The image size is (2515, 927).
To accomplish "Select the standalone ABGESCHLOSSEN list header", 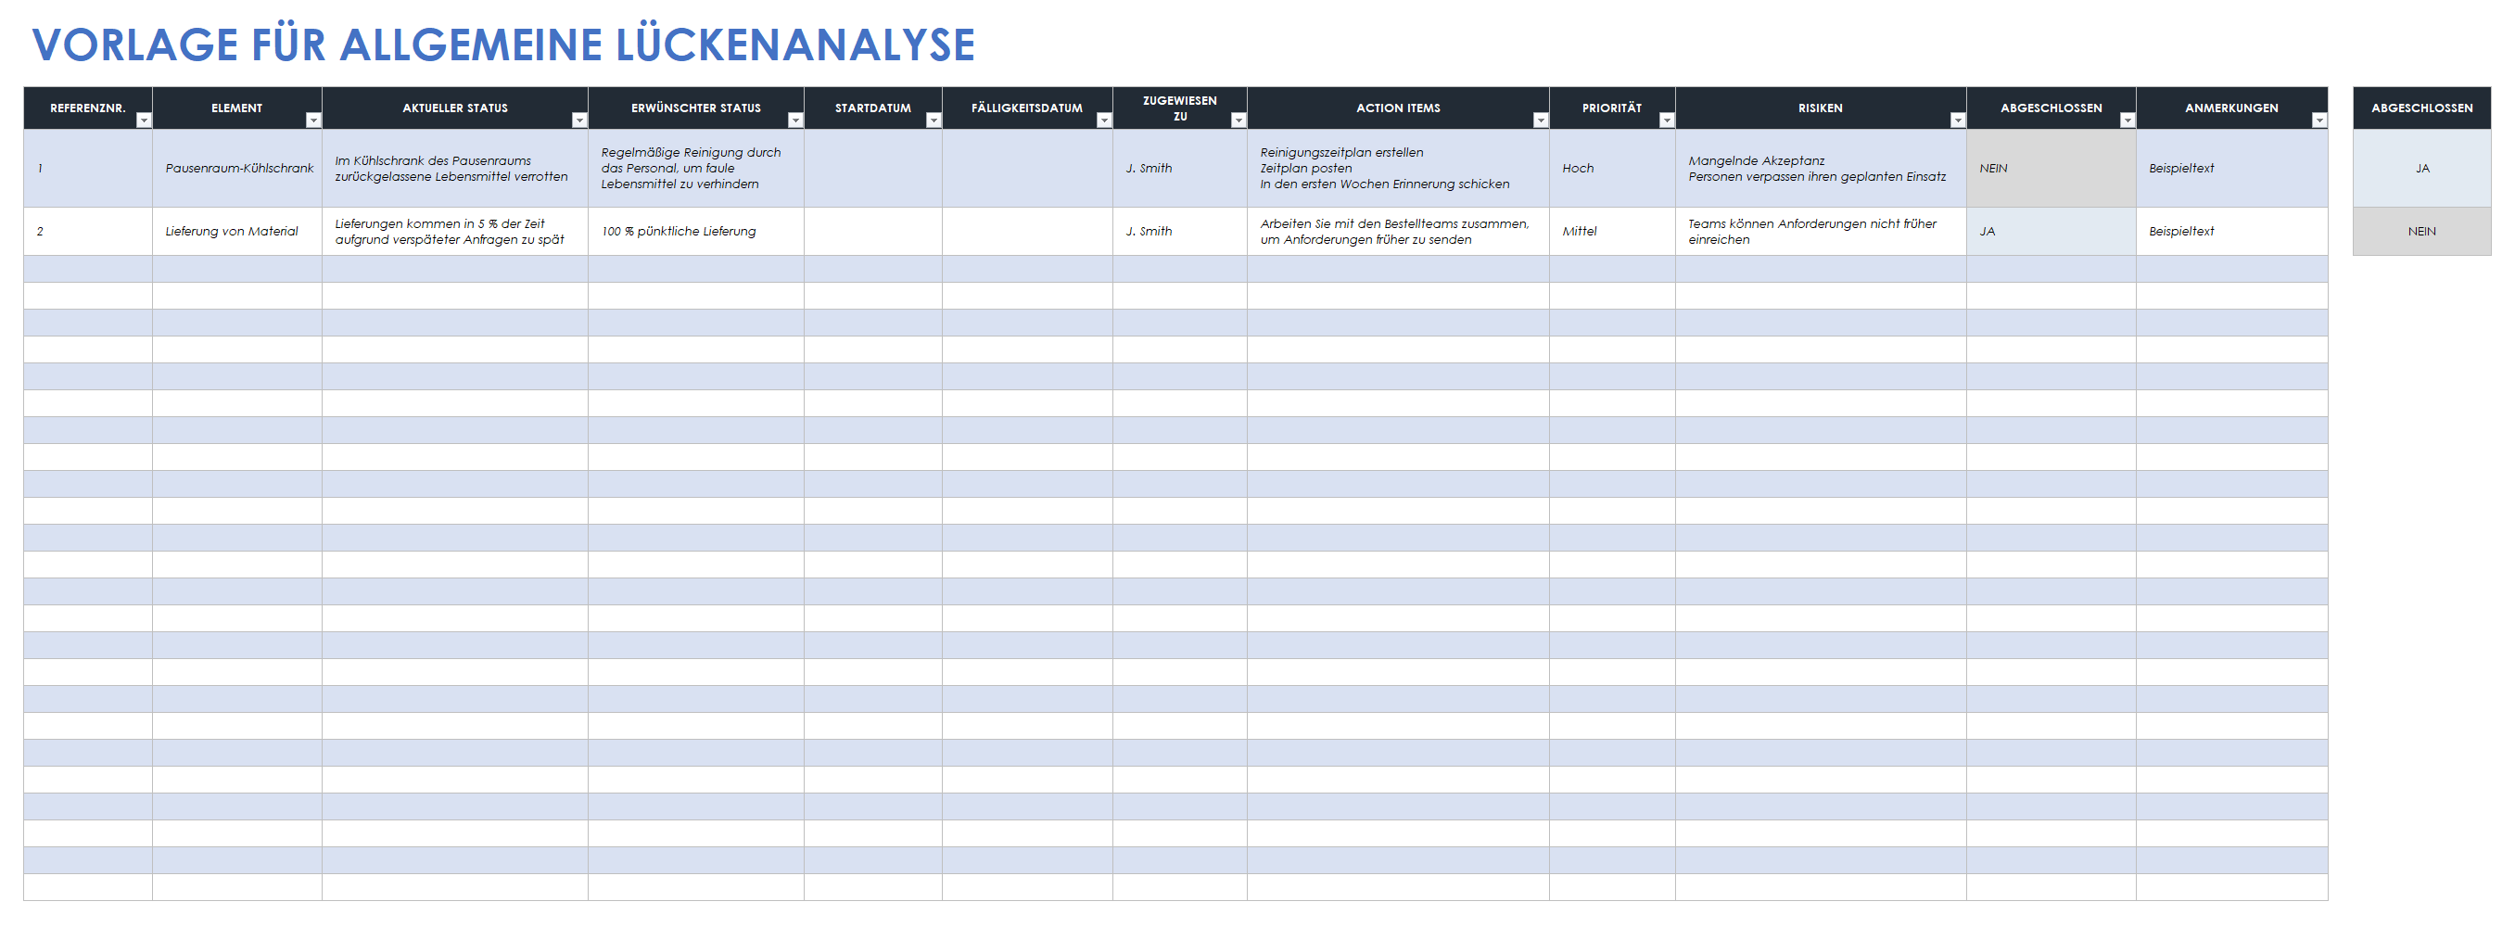I will [x=2422, y=108].
